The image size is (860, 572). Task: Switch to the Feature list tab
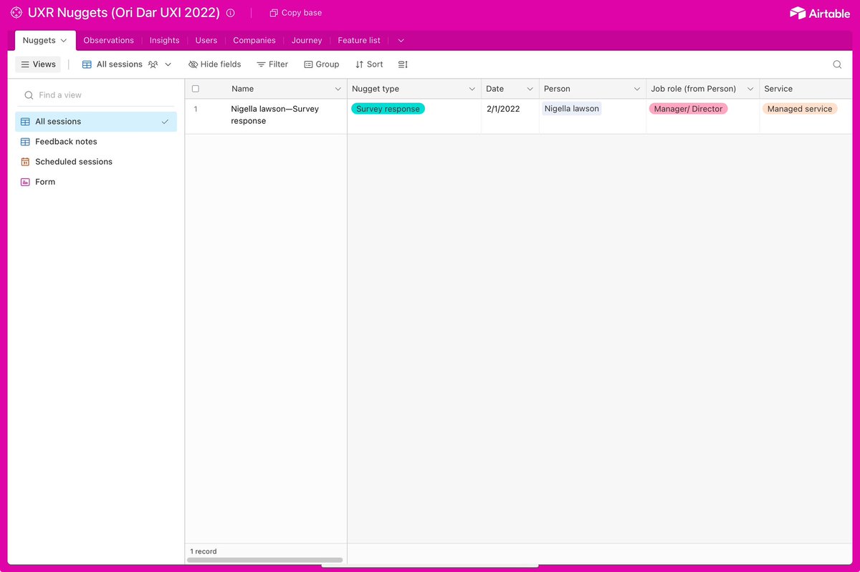click(359, 41)
